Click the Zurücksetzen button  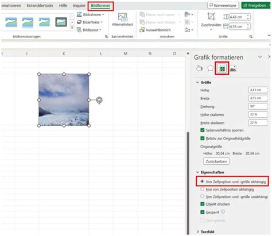[216, 161]
